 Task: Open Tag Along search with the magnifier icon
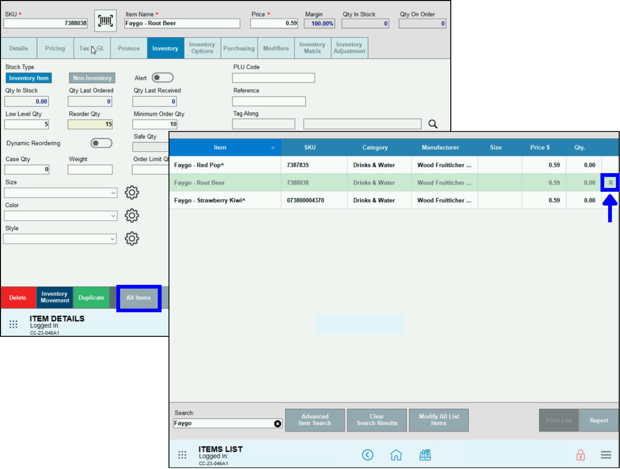pos(433,124)
